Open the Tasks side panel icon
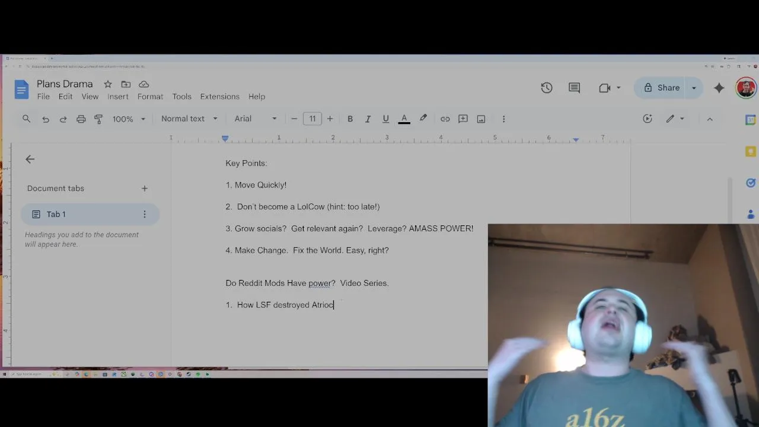Viewport: 759px width, 427px height. [751, 183]
